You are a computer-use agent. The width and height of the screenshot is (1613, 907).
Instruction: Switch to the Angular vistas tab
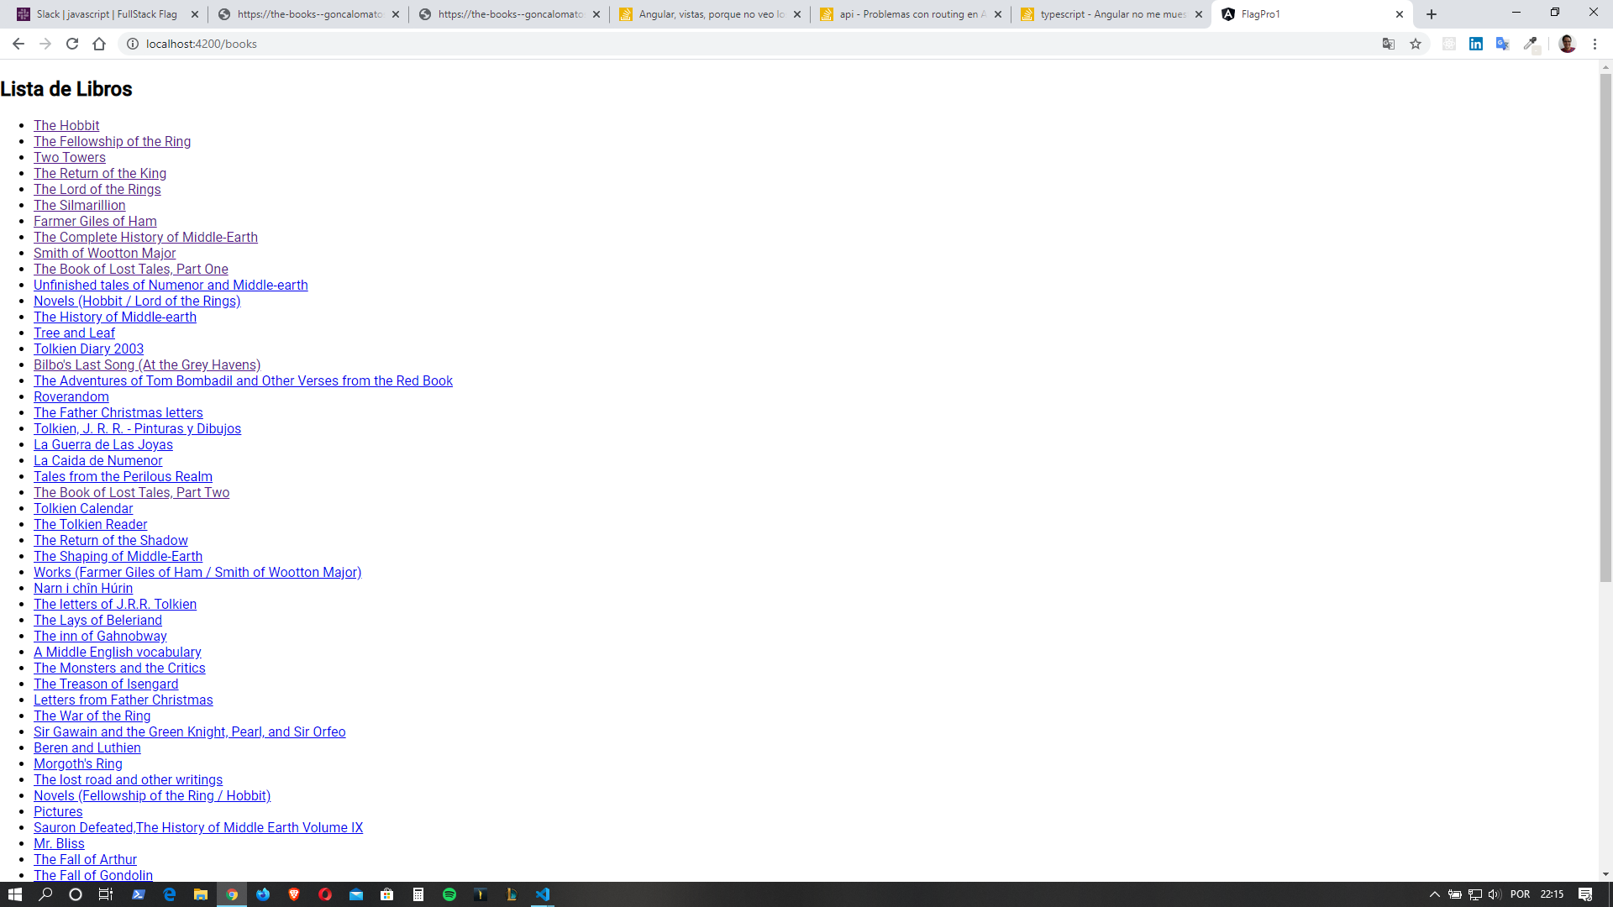(711, 14)
